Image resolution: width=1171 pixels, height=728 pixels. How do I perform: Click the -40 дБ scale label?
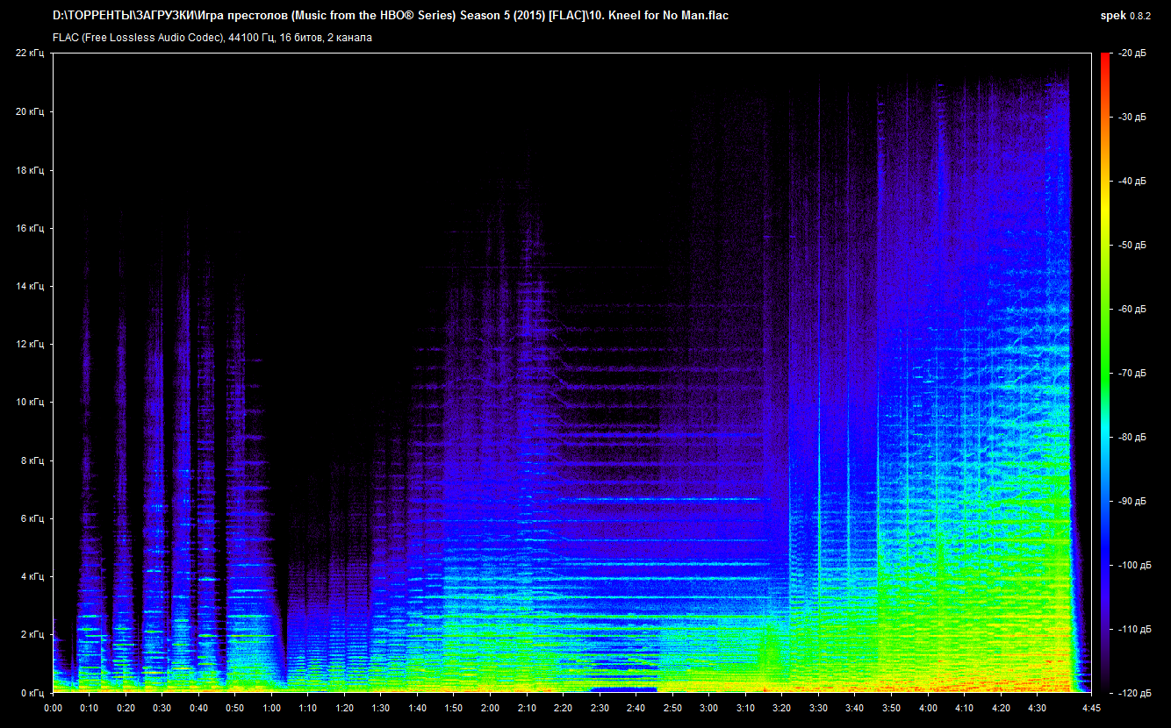1131,181
